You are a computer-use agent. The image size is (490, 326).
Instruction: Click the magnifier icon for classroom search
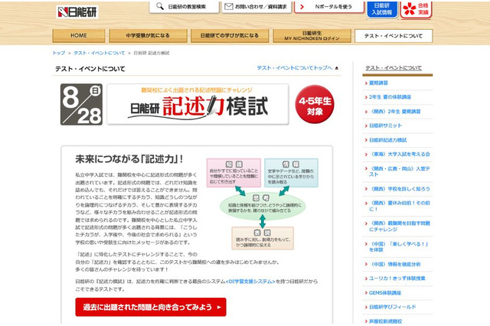coord(160,6)
